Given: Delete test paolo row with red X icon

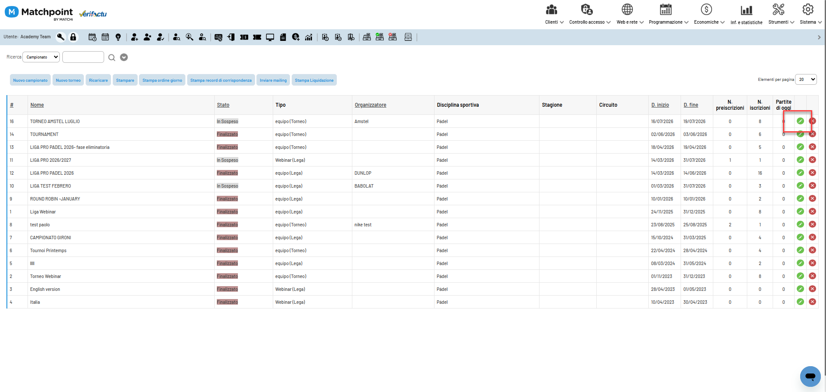Looking at the screenshot, I should click(x=812, y=225).
